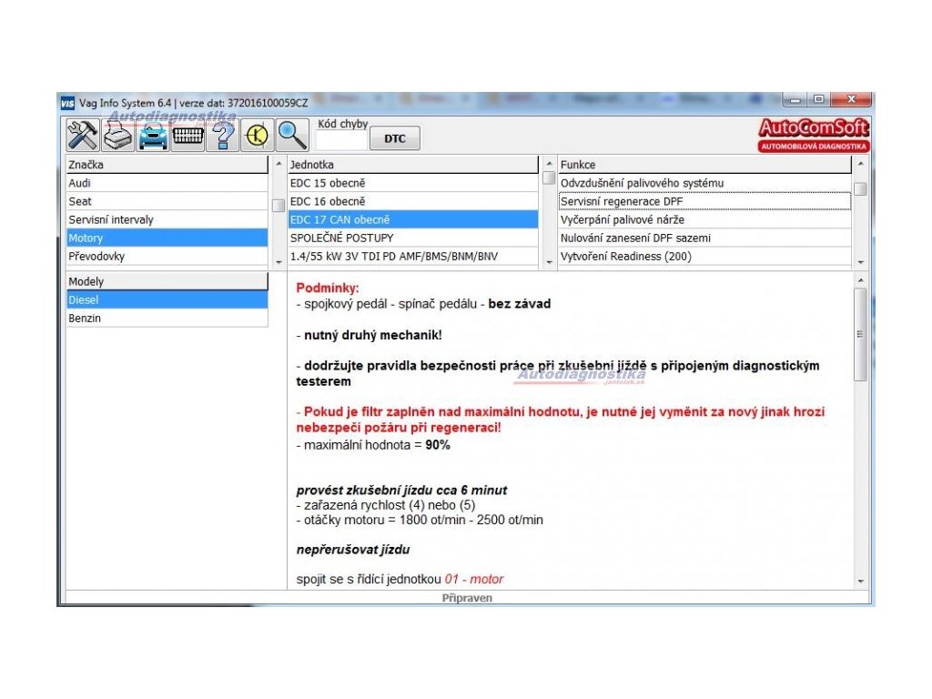
Task: Select Benzin in Modely list
Action: [x=167, y=319]
